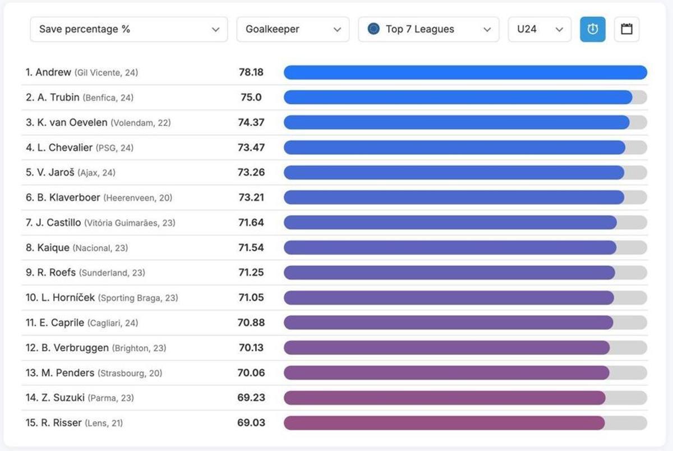Screen dimensions: 673x451
Task: Click Z. Suzuki of Parma name
Action: tap(80, 398)
